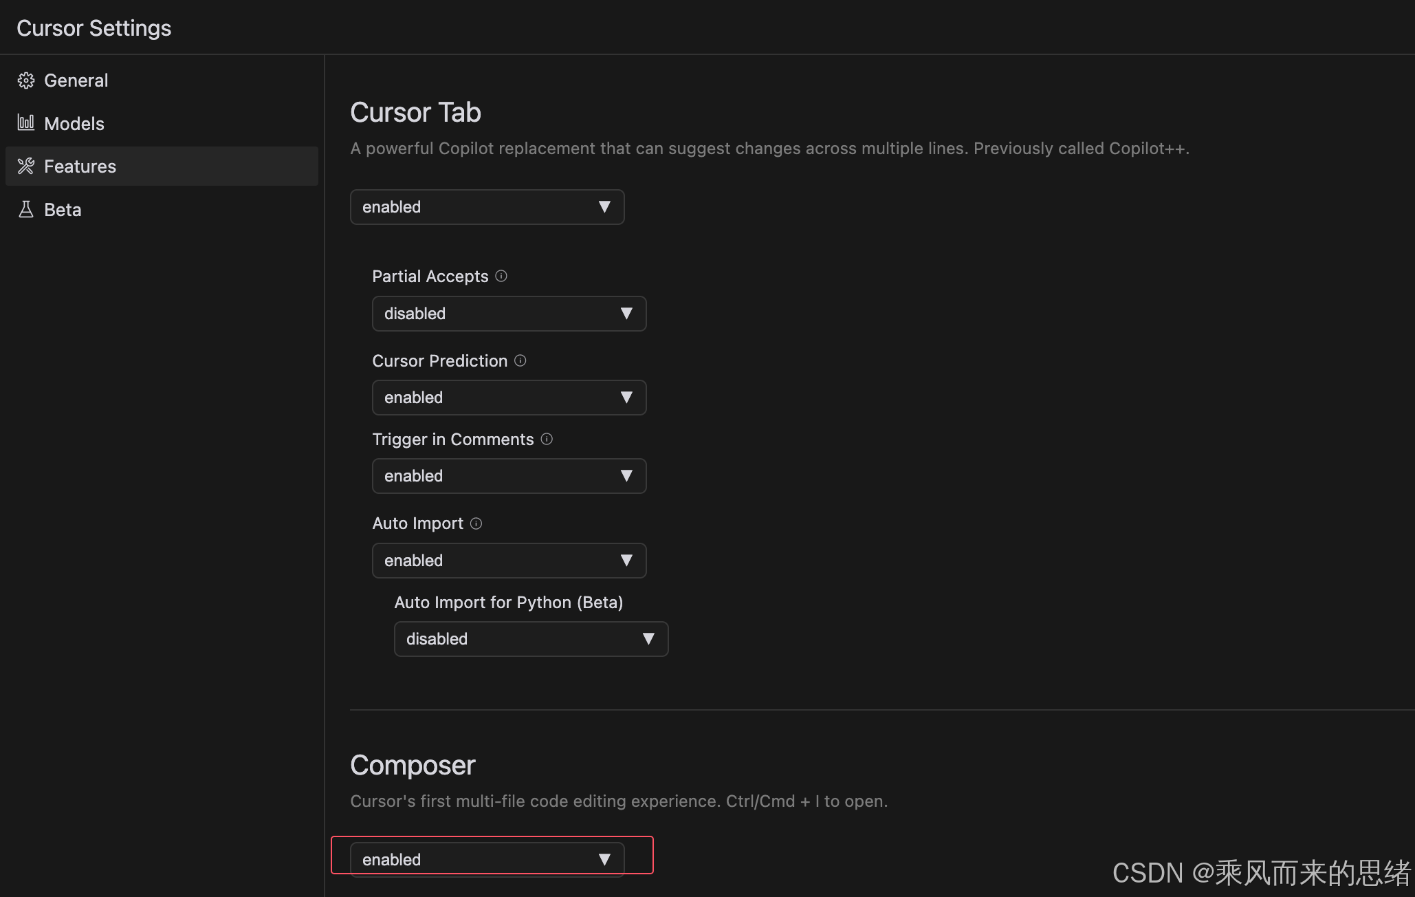Click the info icon beside Cursor Prediction

[520, 360]
